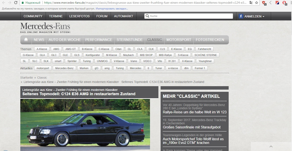Image resolution: width=292 pixels, height=151 pixels.
Task: Open Großes Saisonfinale mit Staraufgebot article
Action: 192,127
